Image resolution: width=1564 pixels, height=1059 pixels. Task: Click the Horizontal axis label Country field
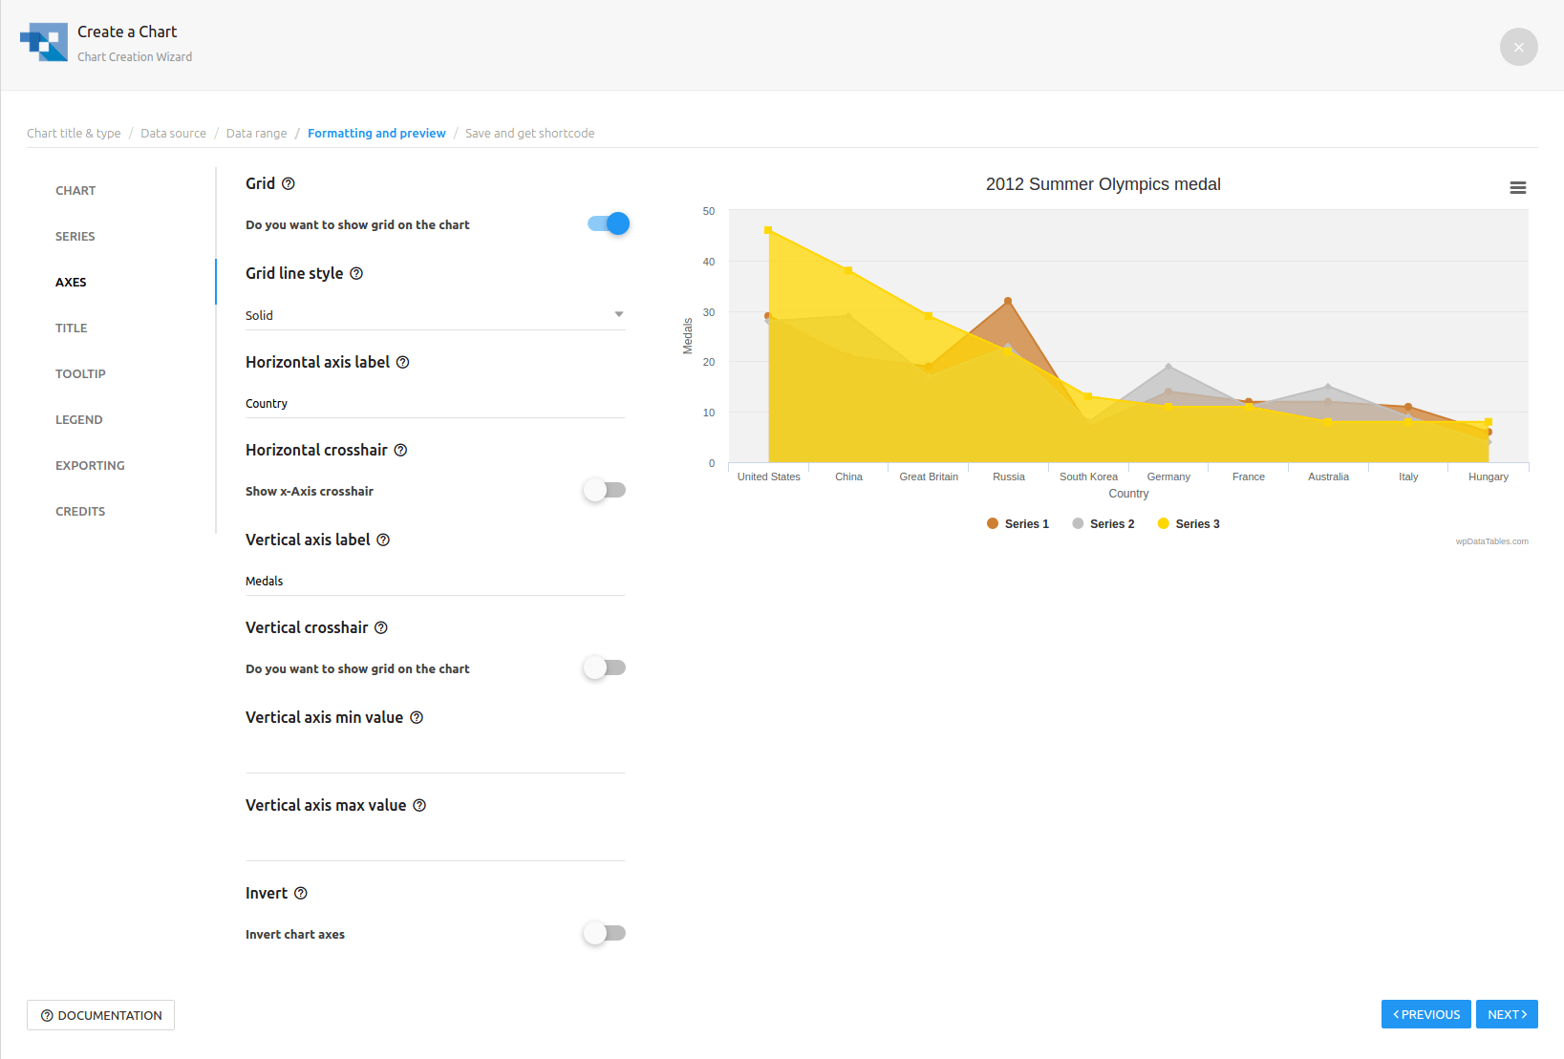(x=436, y=404)
